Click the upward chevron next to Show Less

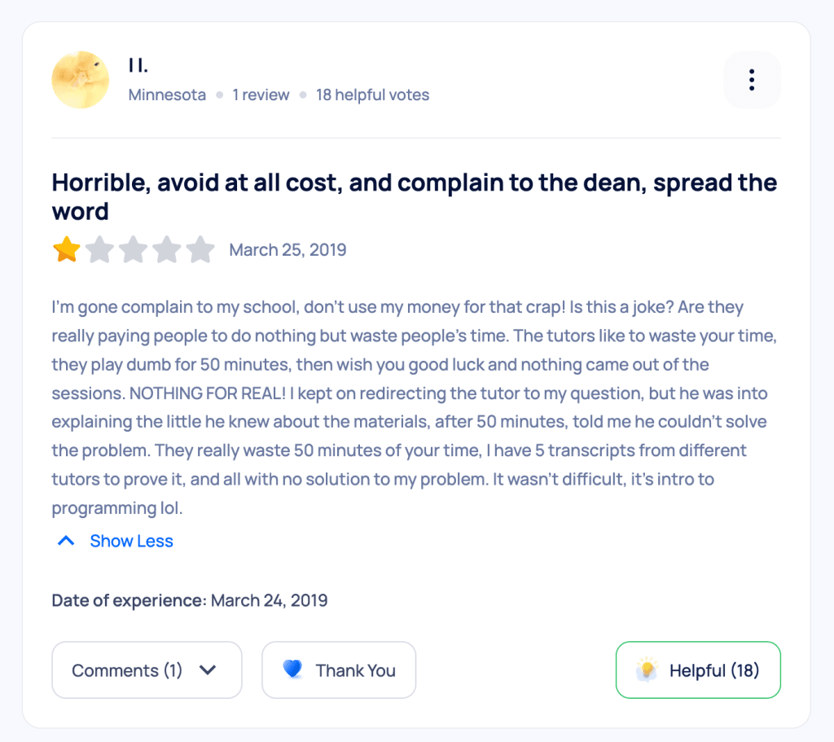click(65, 540)
